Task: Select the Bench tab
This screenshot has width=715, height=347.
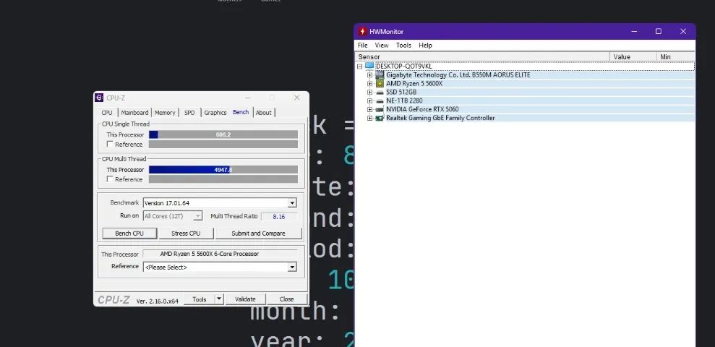Action: click(241, 112)
